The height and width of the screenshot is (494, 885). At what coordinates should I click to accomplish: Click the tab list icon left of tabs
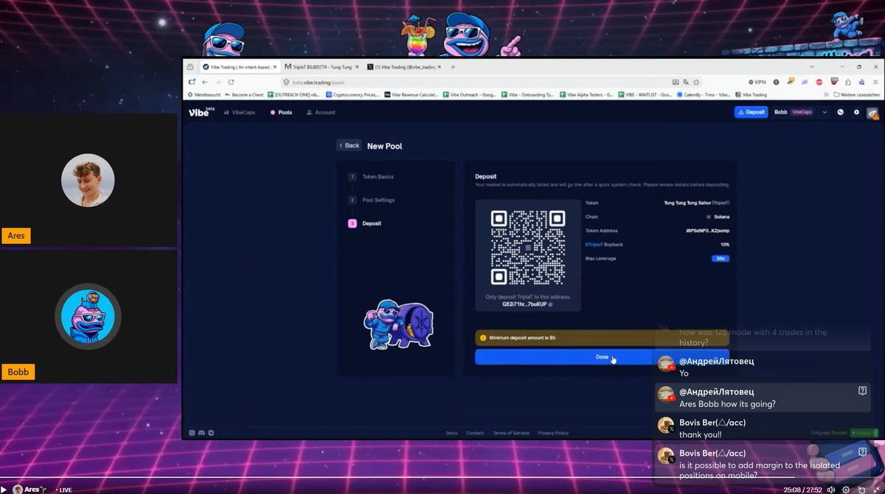pos(190,67)
